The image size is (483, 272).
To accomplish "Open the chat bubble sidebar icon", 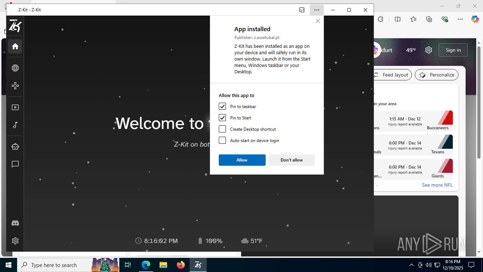I will (x=15, y=164).
